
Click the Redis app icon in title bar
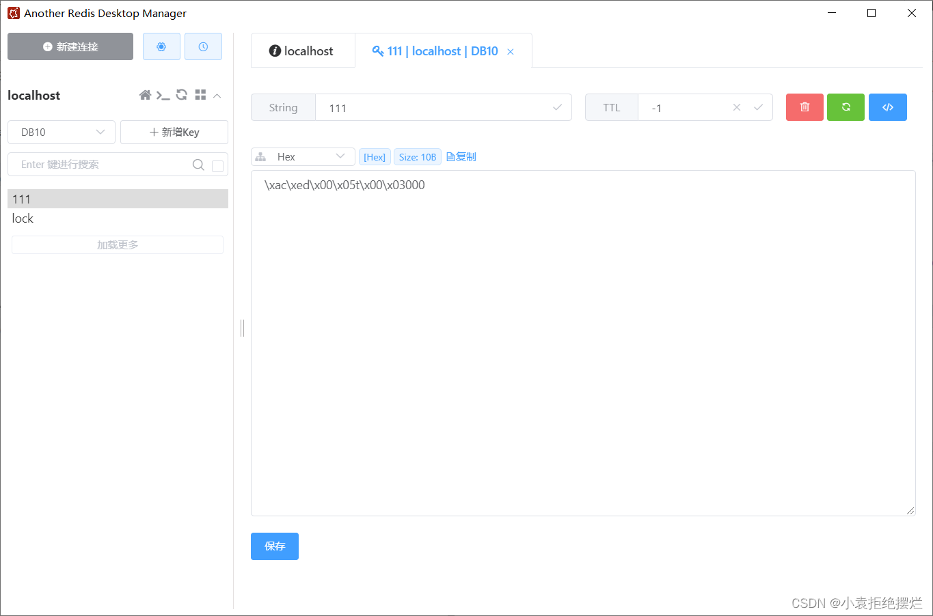14,13
